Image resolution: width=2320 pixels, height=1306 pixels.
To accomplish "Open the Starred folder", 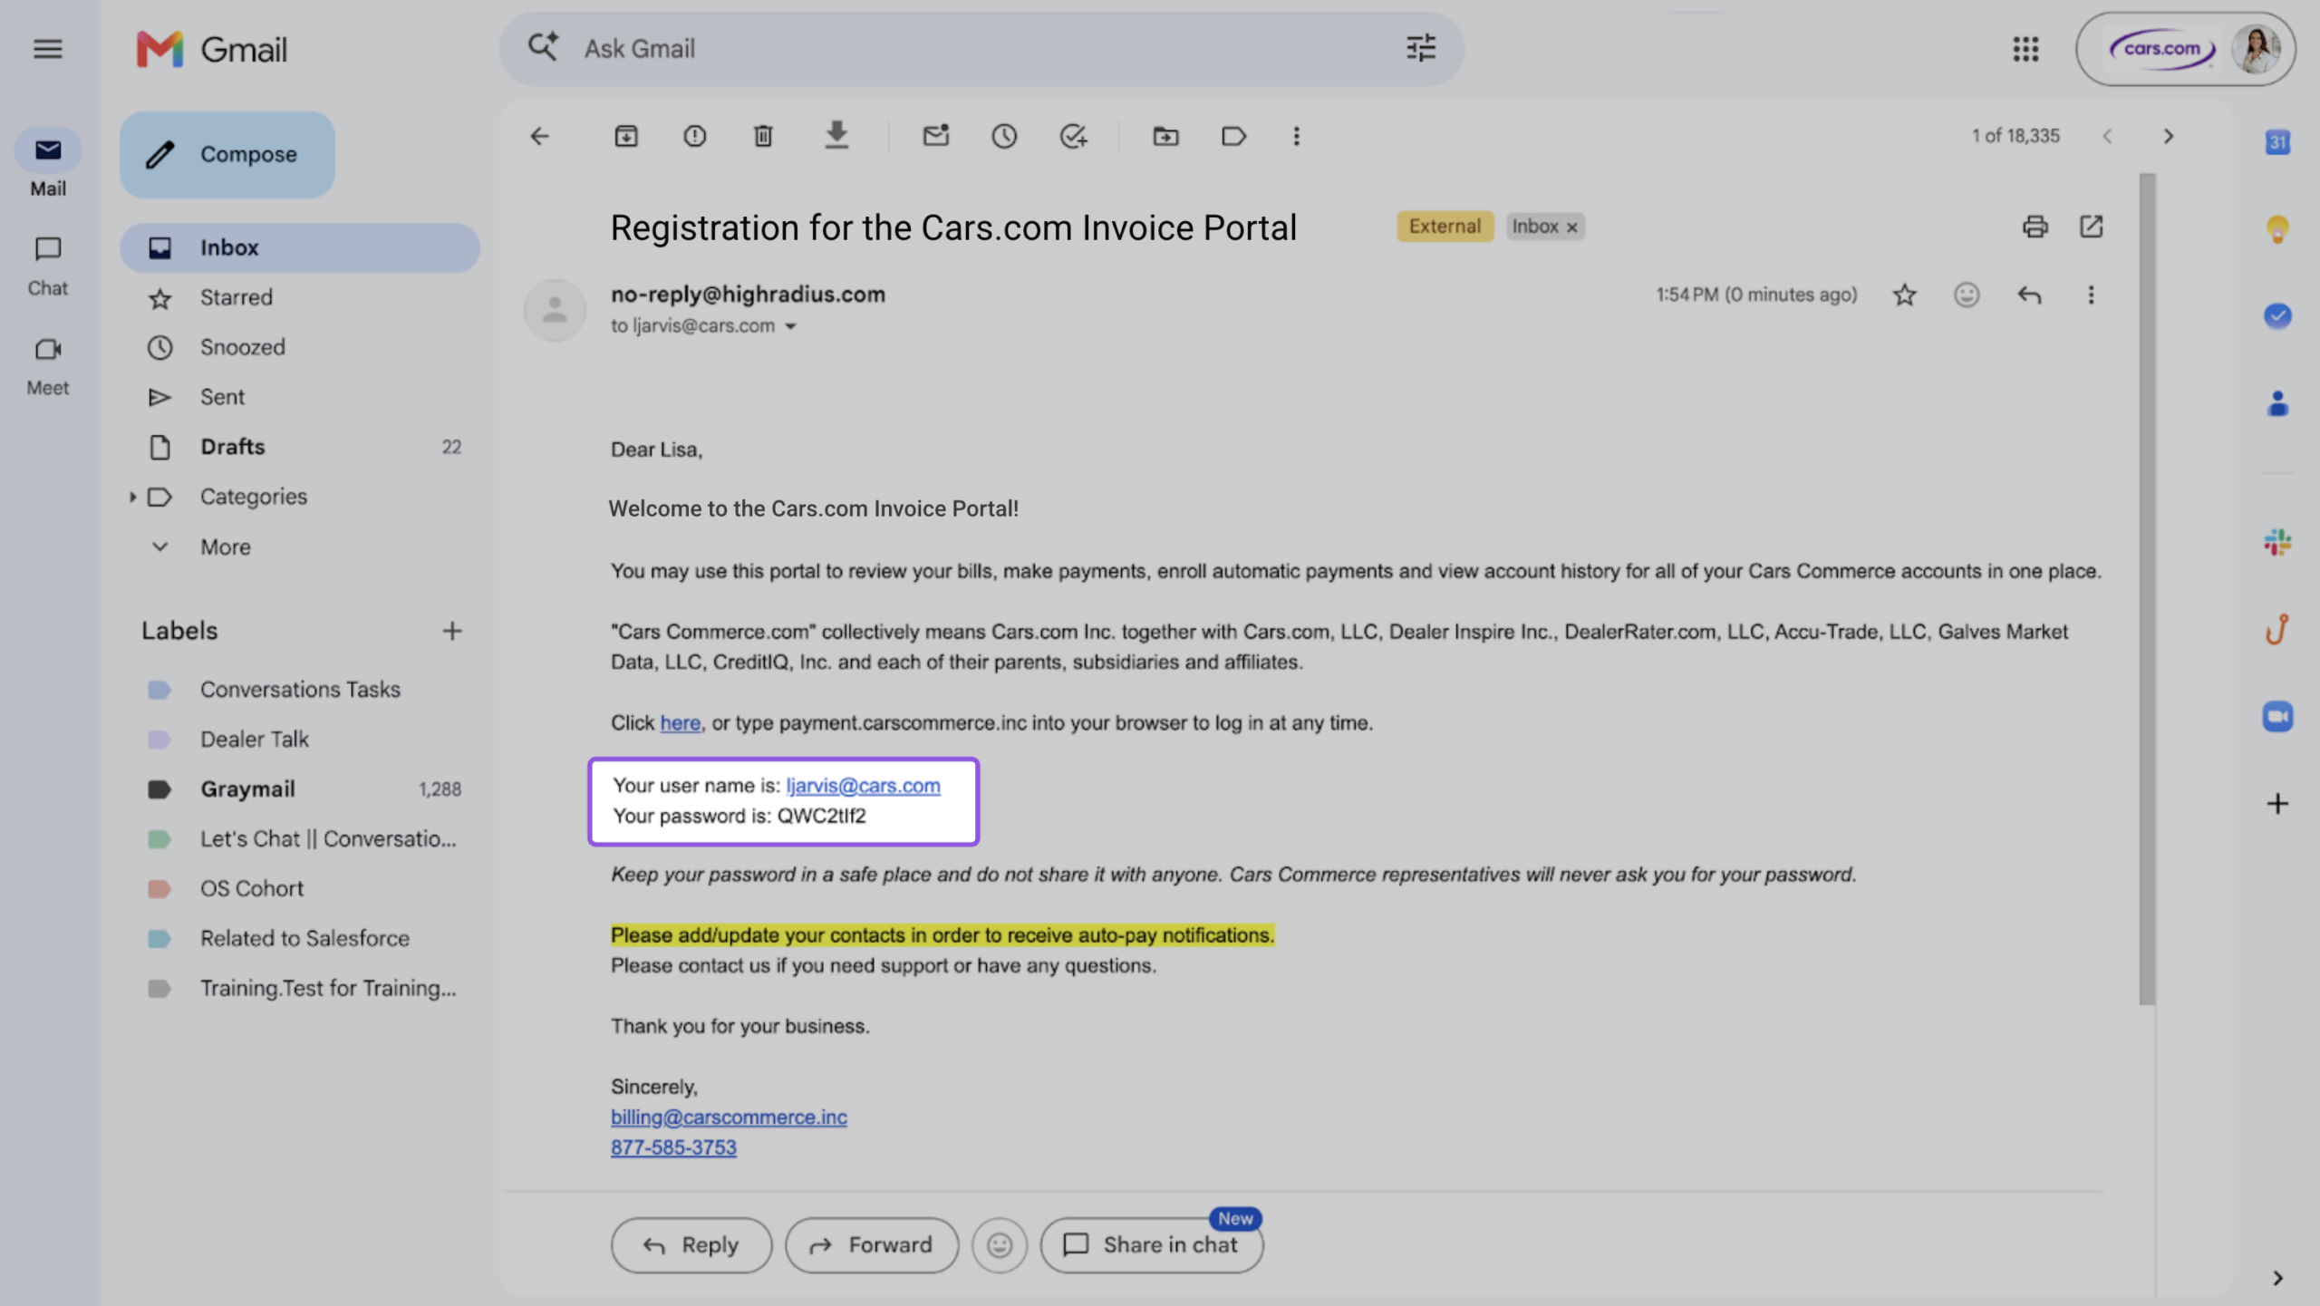I will tap(300, 297).
